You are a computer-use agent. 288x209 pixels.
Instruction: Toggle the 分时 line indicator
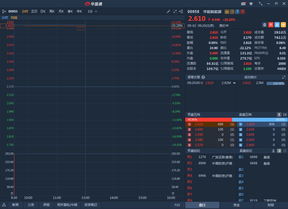pyautogui.click(x=5, y=18)
